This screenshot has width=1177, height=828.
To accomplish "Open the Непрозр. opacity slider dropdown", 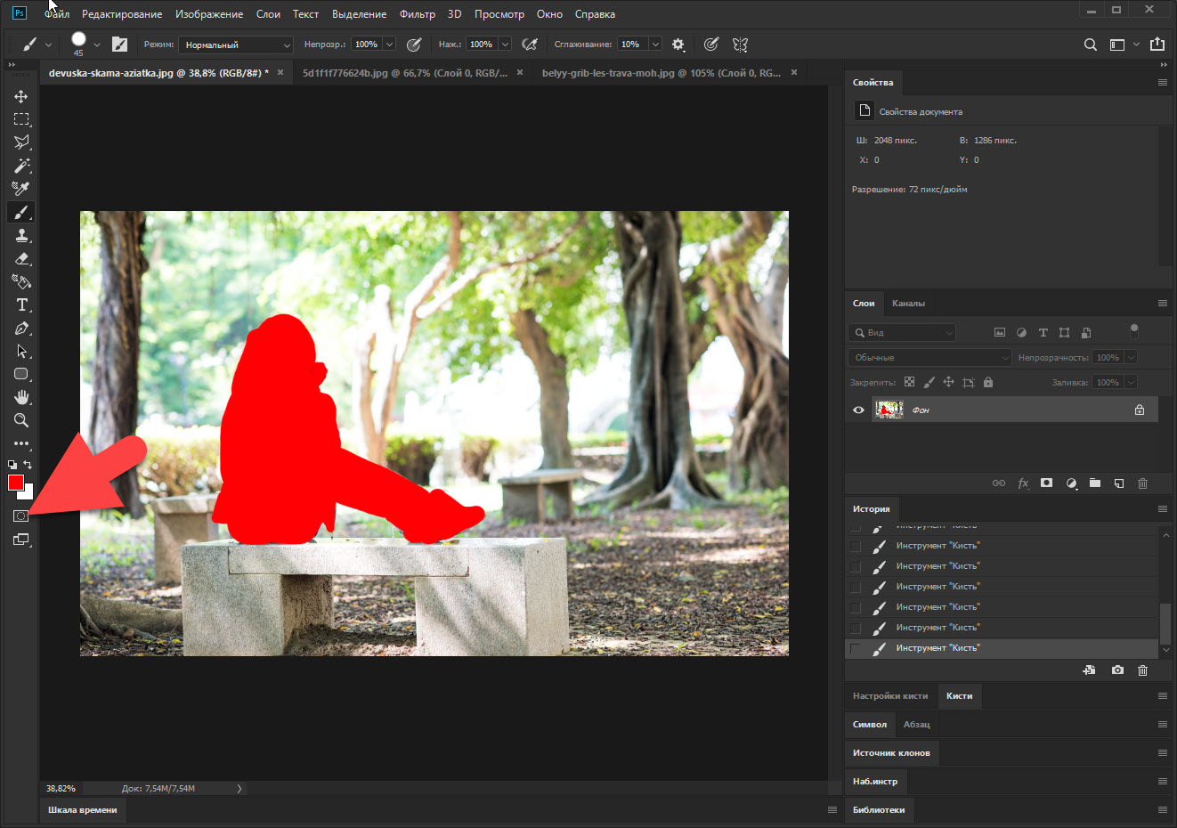I will pyautogui.click(x=389, y=45).
